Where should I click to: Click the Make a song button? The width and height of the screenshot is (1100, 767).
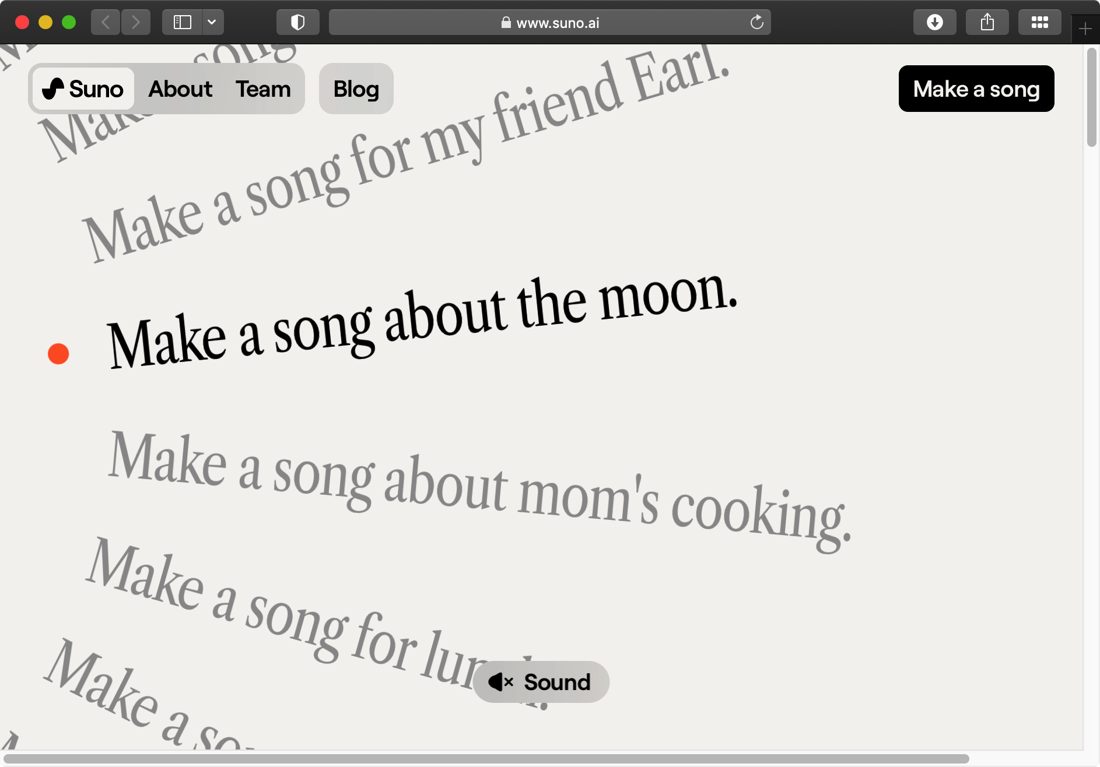coord(976,89)
